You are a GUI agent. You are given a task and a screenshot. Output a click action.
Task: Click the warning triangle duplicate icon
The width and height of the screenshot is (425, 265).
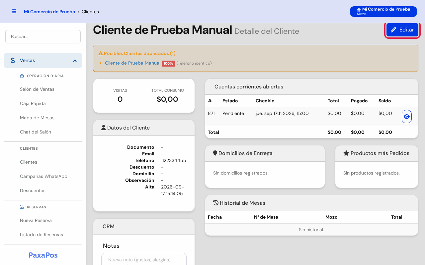click(101, 53)
